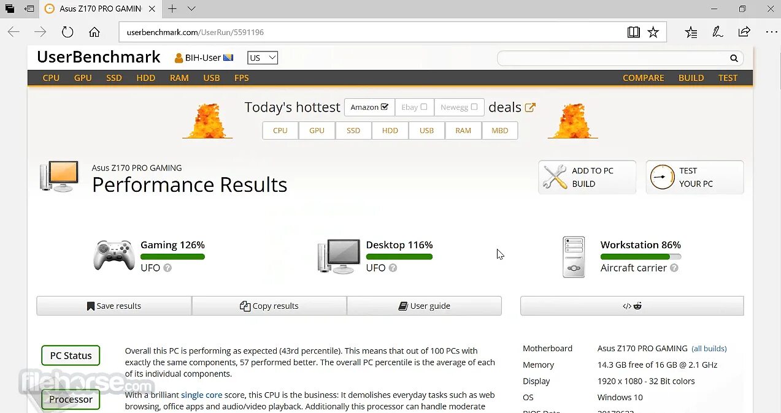This screenshot has height=413, width=781.
Task: Open the GPU menu item
Action: click(83, 78)
